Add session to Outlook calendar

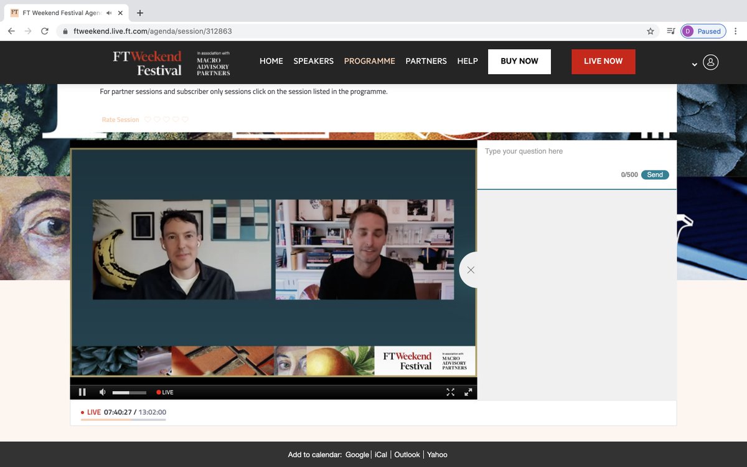click(407, 455)
